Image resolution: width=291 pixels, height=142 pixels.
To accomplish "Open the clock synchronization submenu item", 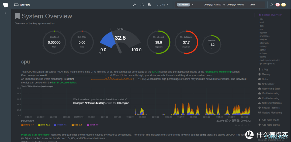I will pos(270,60).
